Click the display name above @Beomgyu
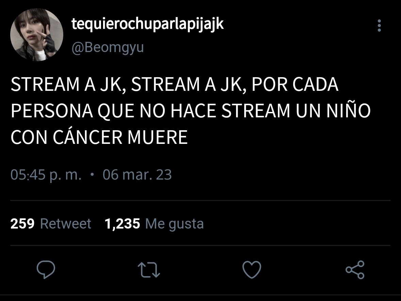The height and width of the screenshot is (301, 401). [x=148, y=24]
